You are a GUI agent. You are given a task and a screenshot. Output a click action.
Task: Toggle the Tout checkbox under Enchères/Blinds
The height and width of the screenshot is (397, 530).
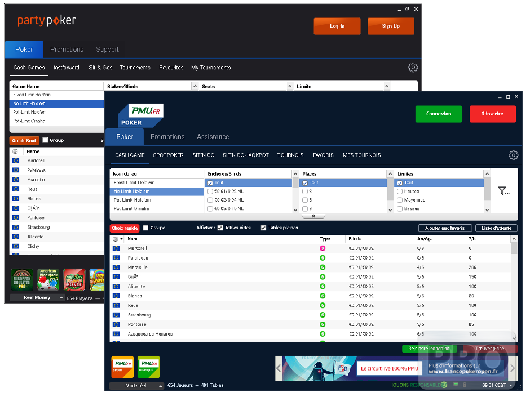tap(210, 182)
